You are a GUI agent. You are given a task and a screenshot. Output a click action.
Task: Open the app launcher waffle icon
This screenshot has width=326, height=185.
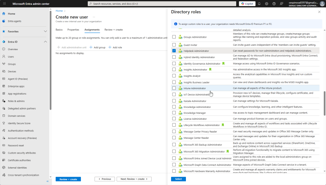click(4, 4)
